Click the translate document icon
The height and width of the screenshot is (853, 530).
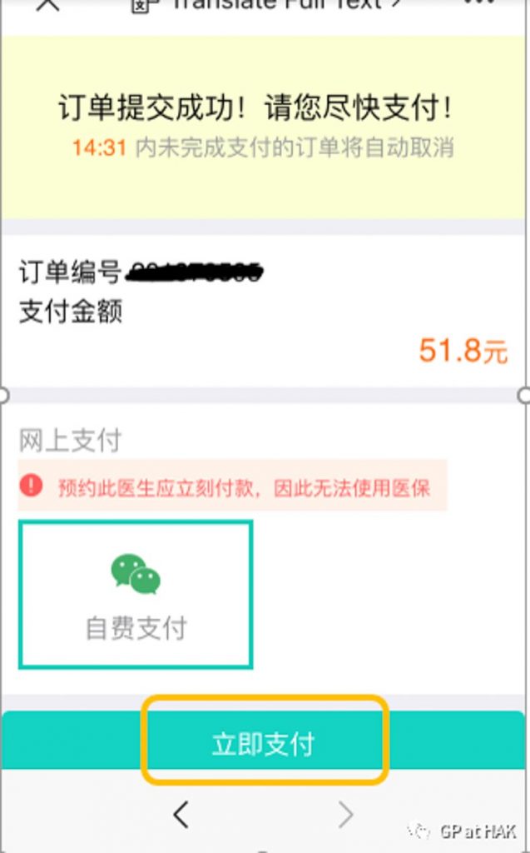(146, 4)
